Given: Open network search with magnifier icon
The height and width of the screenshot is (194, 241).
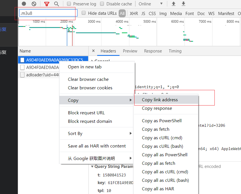Looking at the screenshot, I should point(57,4).
